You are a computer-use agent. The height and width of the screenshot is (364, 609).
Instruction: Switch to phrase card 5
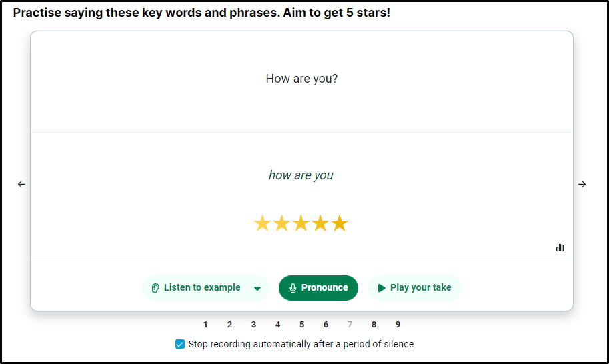coord(301,325)
